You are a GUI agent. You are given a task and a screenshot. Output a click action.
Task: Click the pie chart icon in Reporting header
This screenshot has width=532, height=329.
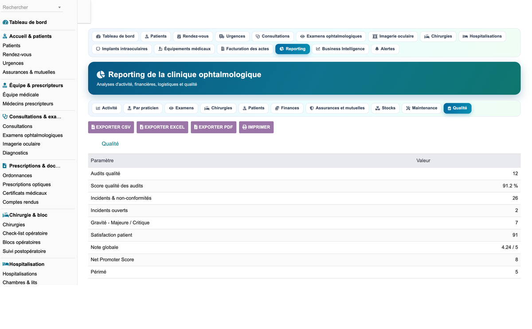101,75
